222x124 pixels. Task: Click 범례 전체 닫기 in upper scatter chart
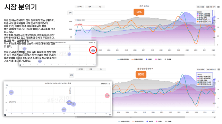coord(91,43)
